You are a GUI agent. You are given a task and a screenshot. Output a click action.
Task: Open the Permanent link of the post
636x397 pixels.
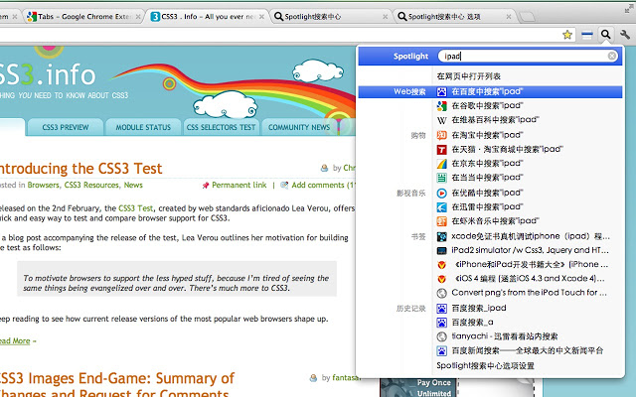click(239, 186)
